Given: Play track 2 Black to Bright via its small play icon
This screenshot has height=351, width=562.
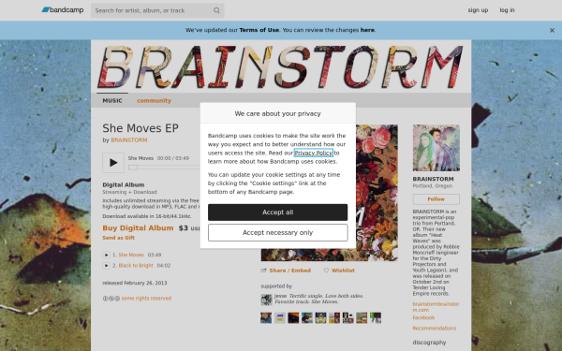Looking at the screenshot, I should click(106, 266).
